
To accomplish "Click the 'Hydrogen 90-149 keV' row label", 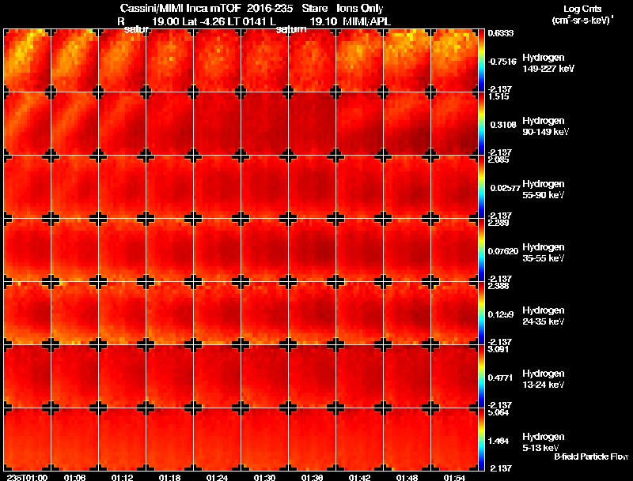I will pyautogui.click(x=545, y=126).
